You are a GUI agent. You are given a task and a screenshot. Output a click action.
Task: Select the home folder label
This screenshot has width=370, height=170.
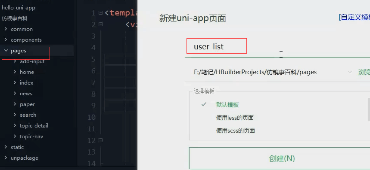(27, 72)
